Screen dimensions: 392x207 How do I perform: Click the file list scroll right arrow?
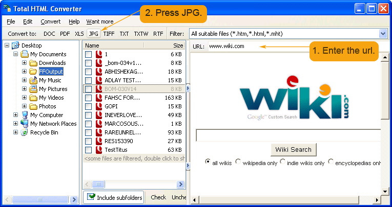[180, 185]
